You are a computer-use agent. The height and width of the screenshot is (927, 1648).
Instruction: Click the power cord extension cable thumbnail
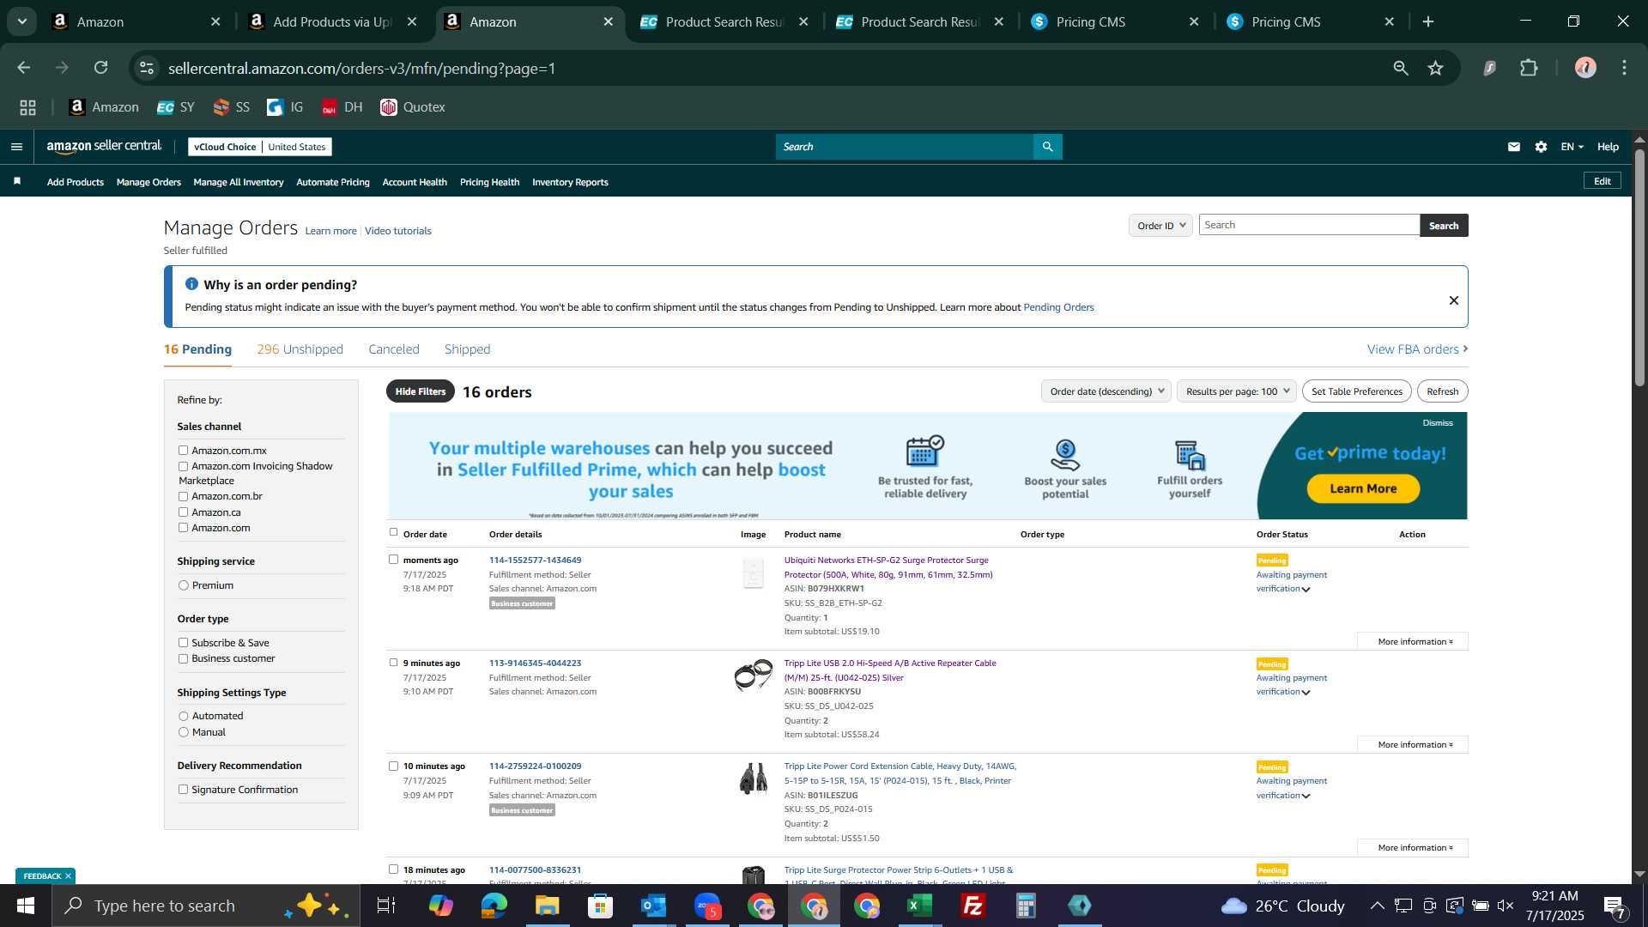[753, 779]
